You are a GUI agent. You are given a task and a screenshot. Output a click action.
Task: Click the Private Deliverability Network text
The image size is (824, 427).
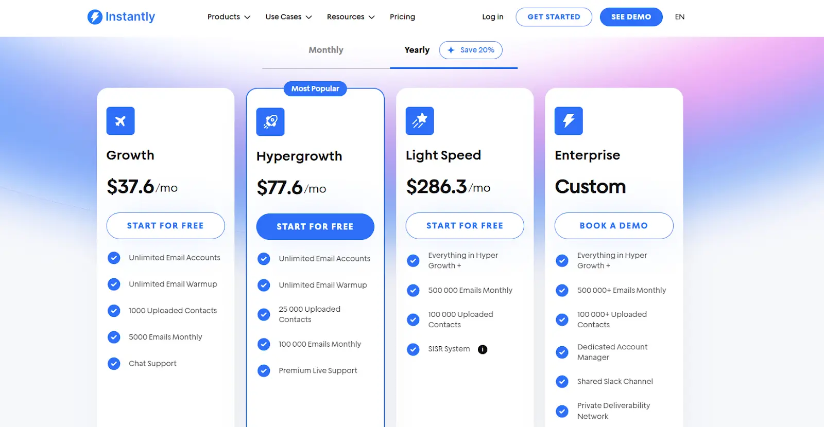613,411
